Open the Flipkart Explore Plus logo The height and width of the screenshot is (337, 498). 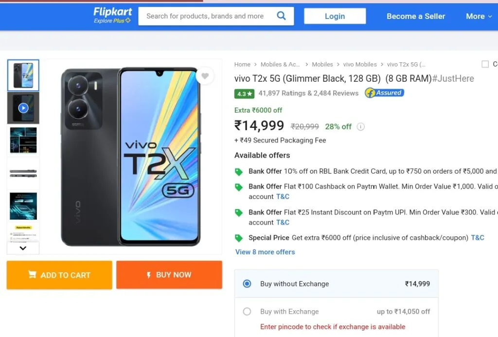point(112,16)
